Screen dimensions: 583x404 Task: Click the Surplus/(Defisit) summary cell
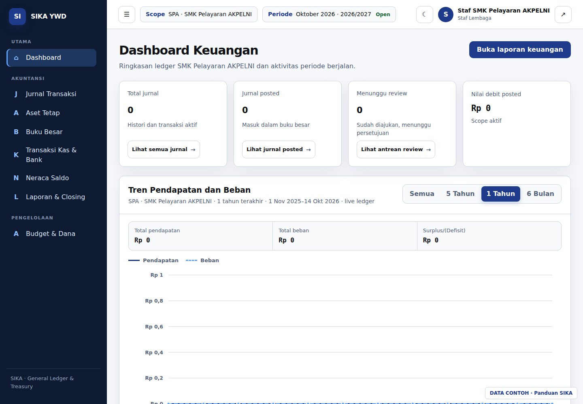point(489,236)
